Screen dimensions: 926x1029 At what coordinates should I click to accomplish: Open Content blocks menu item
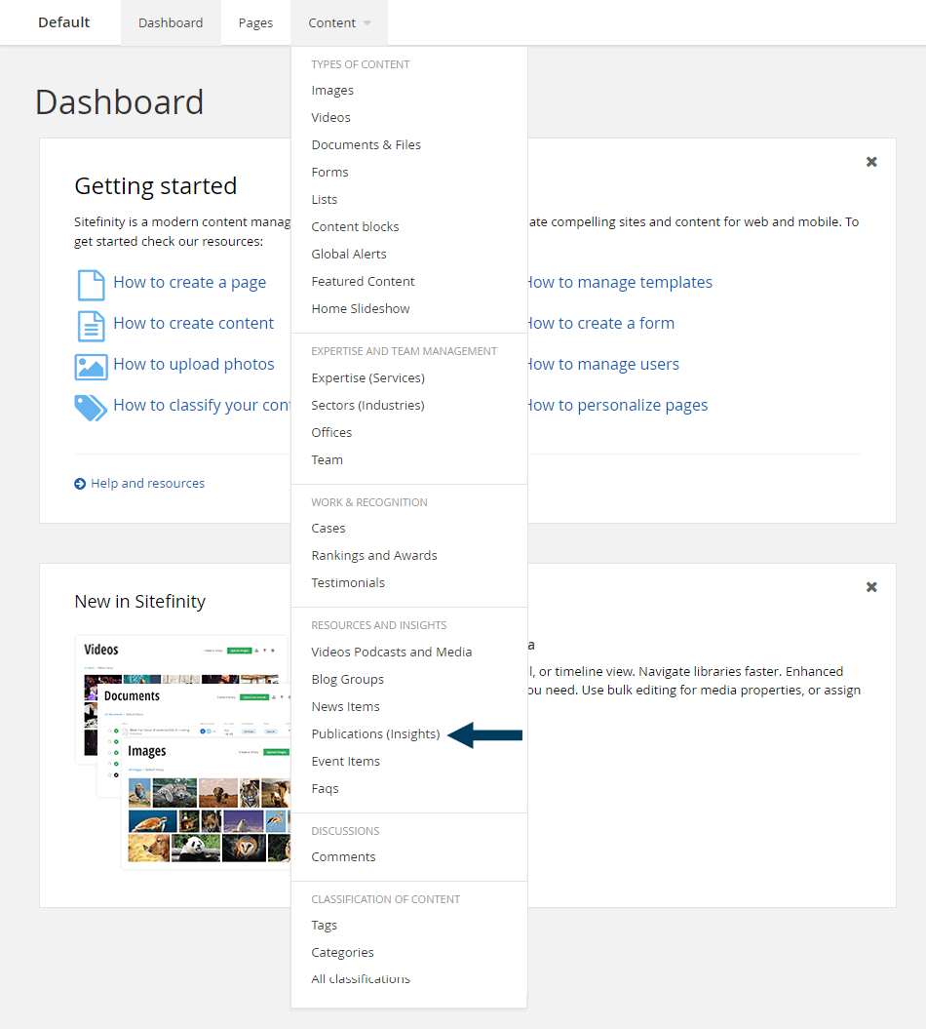355,227
